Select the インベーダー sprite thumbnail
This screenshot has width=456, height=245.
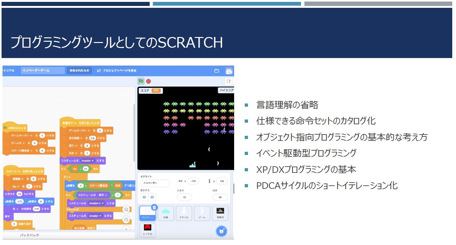[x=147, y=213]
